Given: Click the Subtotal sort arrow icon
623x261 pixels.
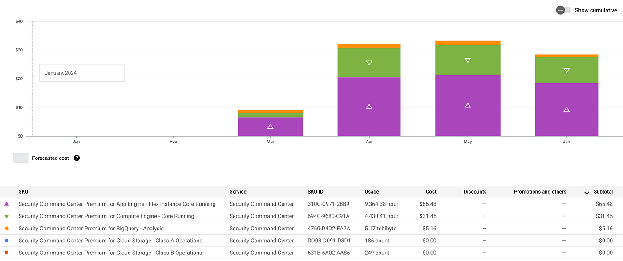Looking at the screenshot, I should [x=587, y=192].
